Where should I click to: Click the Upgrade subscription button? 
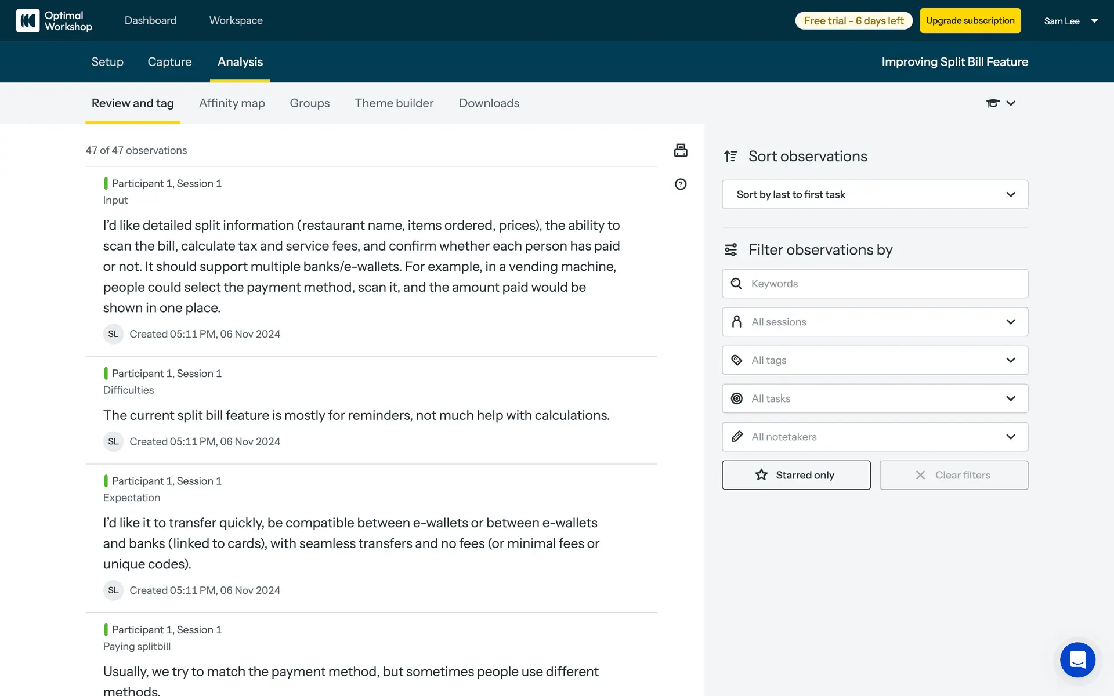pos(970,21)
